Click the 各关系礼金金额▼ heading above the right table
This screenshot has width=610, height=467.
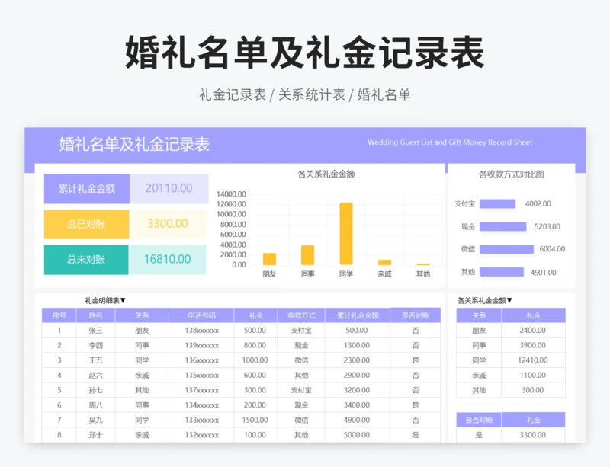(x=484, y=300)
